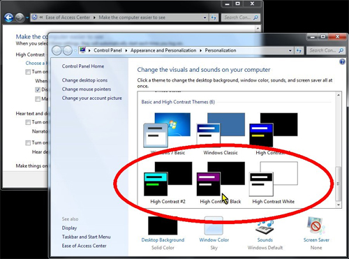The height and width of the screenshot is (259, 349).
Task: Click Control Panel in the breadcrumb
Action: [107, 50]
